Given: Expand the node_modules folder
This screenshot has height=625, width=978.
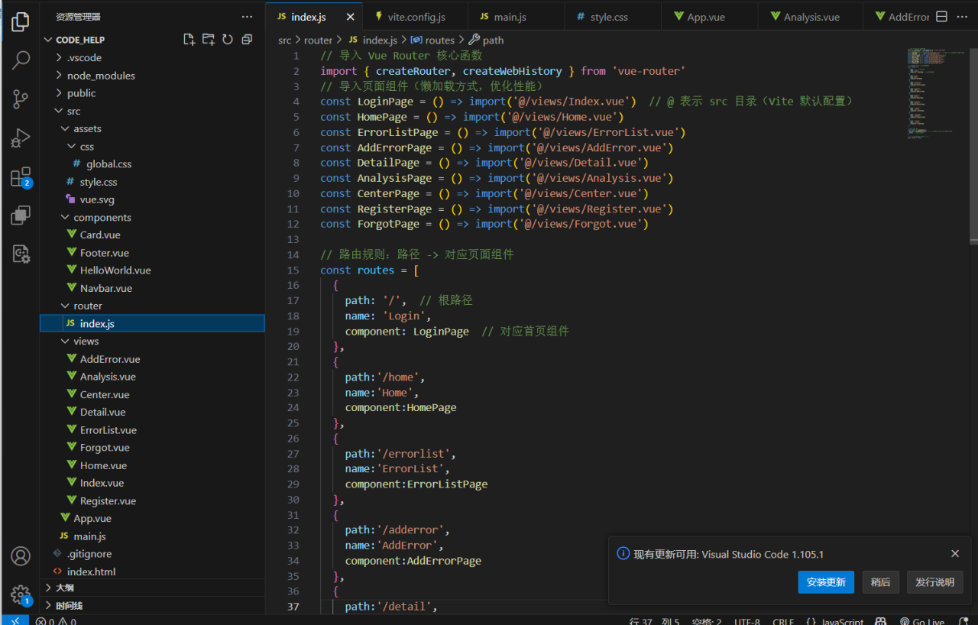Looking at the screenshot, I should [152, 75].
